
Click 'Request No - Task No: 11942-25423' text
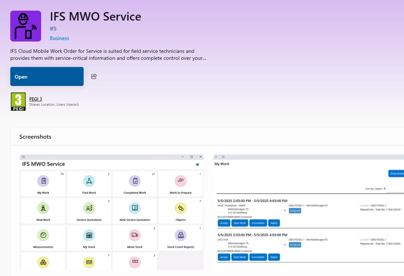click(380, 210)
